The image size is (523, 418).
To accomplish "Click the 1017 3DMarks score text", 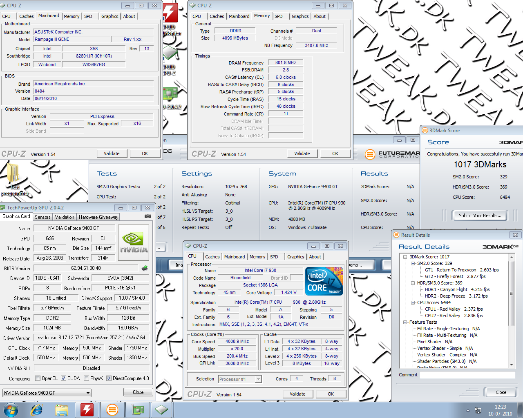I will pos(480,165).
